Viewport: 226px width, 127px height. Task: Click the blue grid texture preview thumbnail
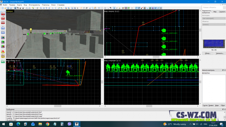pos(214,44)
